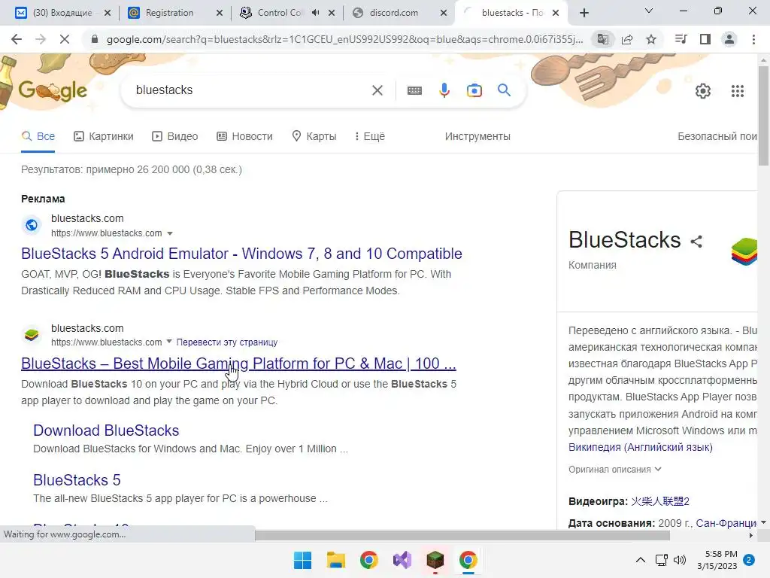
Task: Open the 'BlueStacks 5 Android Emulator' ad link
Action: [241, 254]
